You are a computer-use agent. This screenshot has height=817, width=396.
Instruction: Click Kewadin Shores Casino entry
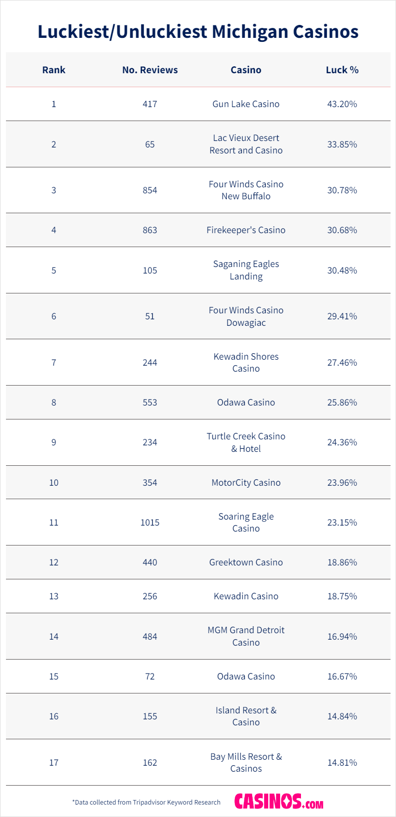click(246, 363)
